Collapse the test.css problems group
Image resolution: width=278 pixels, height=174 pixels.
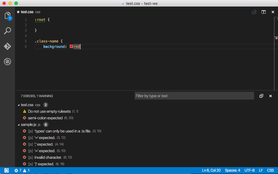pos(19,105)
